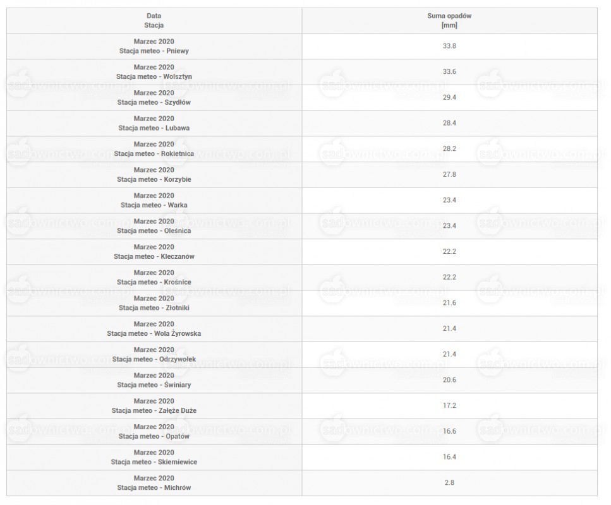Select the Stacja meteo - Wolsztyn row
This screenshot has width=611, height=505.
[x=302, y=72]
